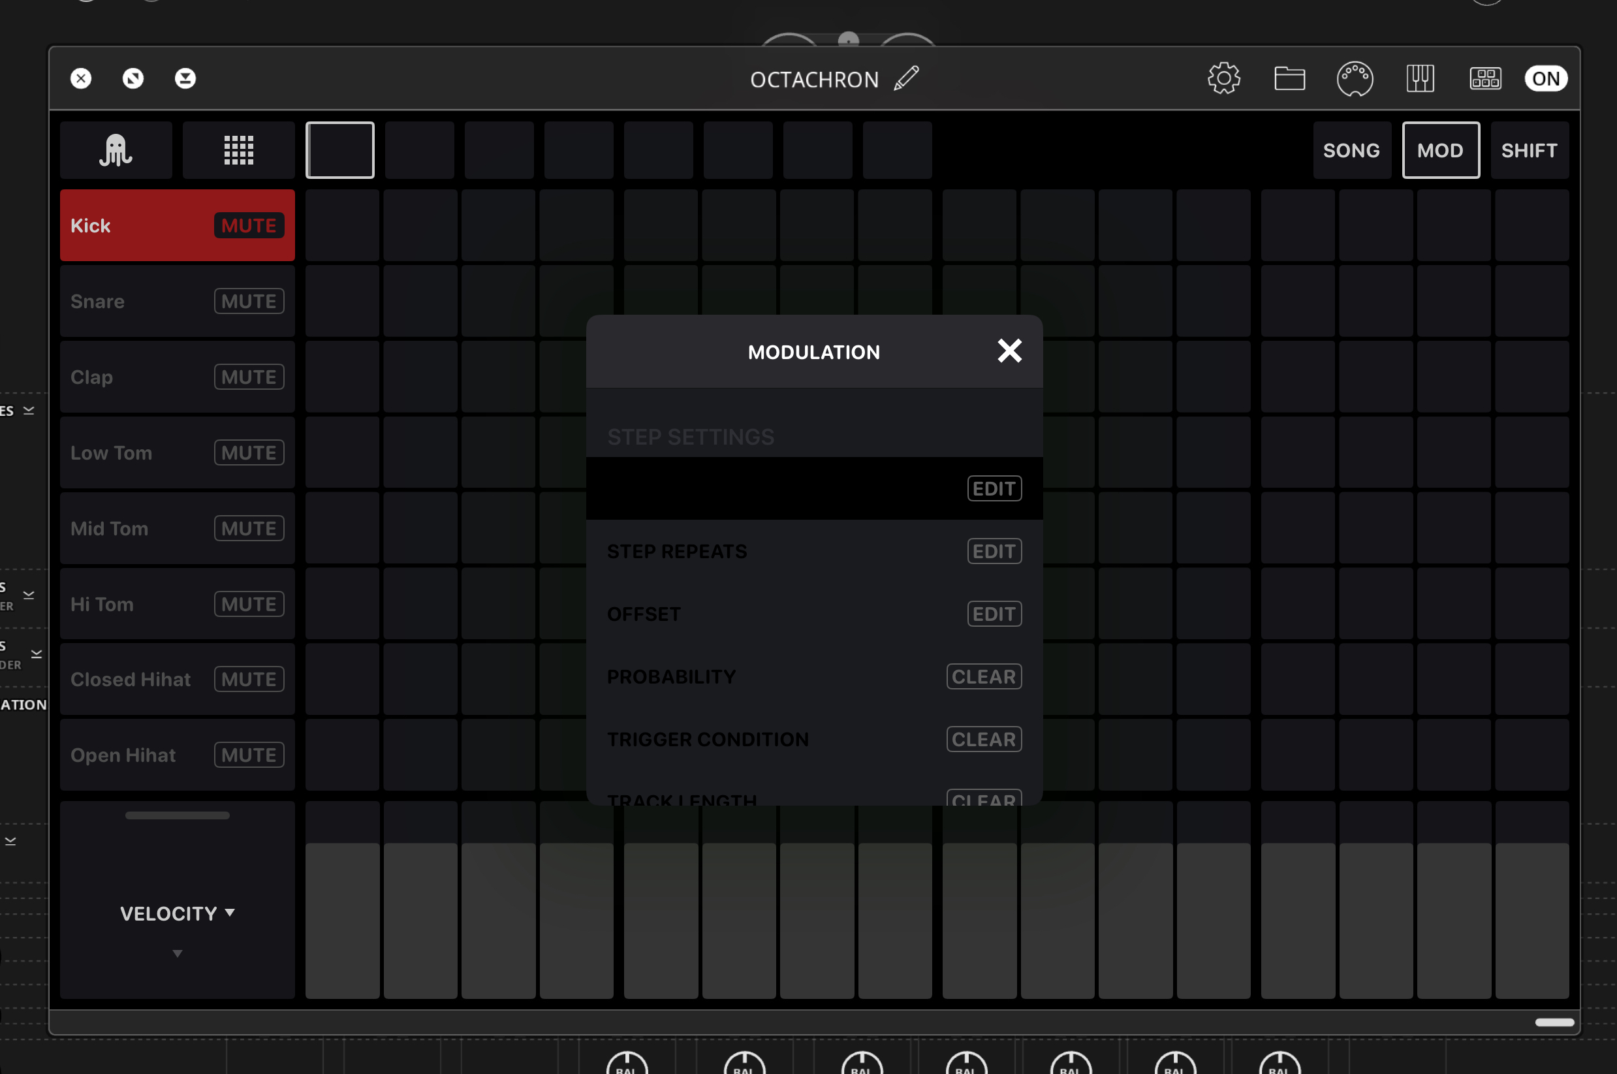This screenshot has height=1074, width=1617.
Task: Click the octopus logo button
Action: point(116,150)
